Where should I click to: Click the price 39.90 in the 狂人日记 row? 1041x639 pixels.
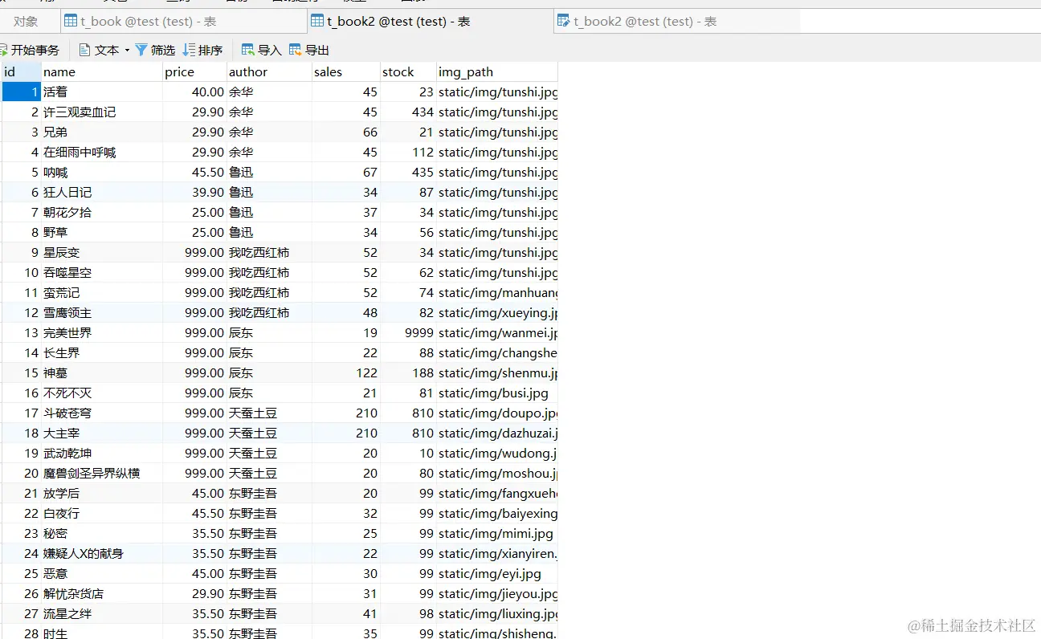(x=194, y=192)
